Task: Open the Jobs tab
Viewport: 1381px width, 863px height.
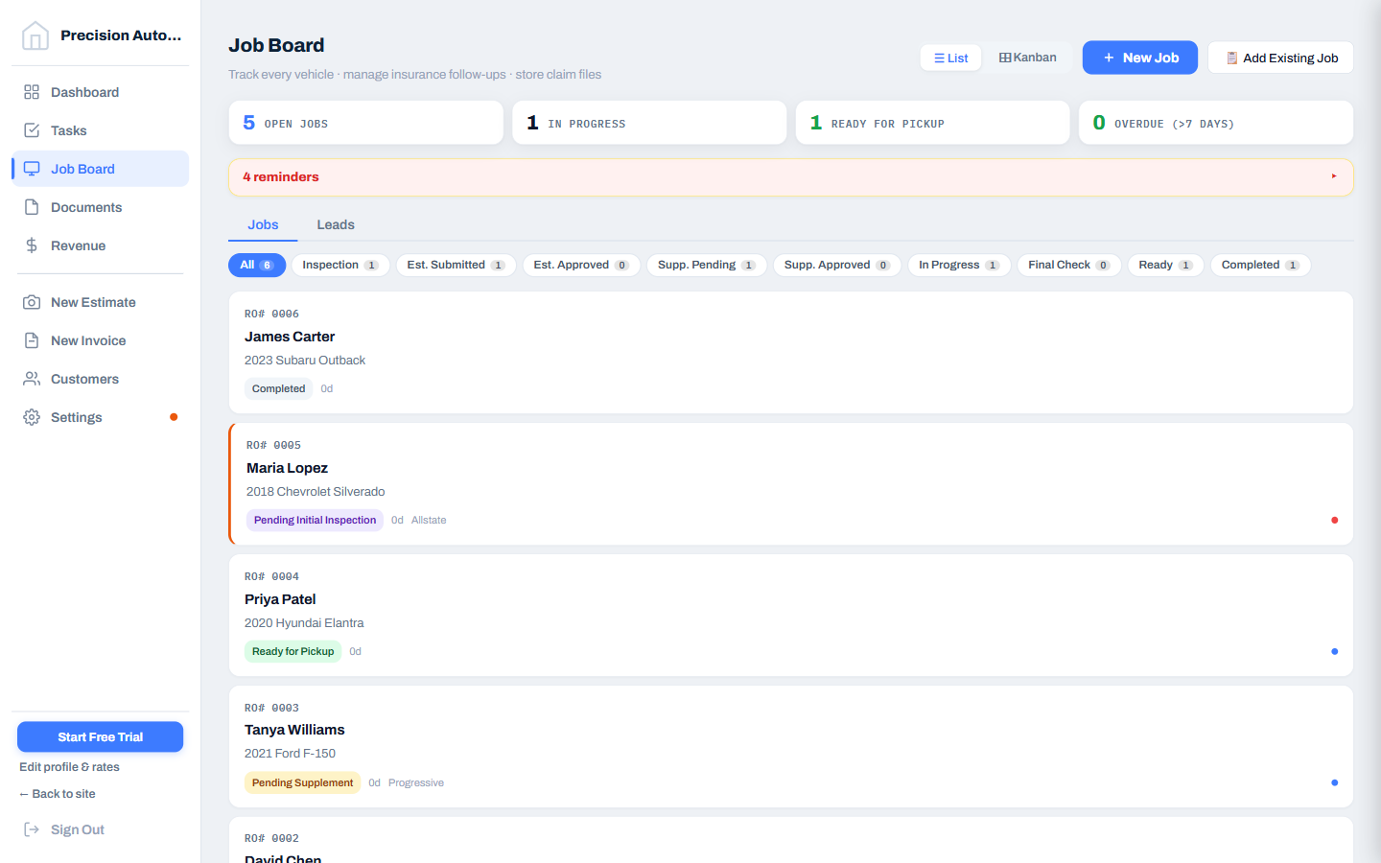Action: point(263,224)
